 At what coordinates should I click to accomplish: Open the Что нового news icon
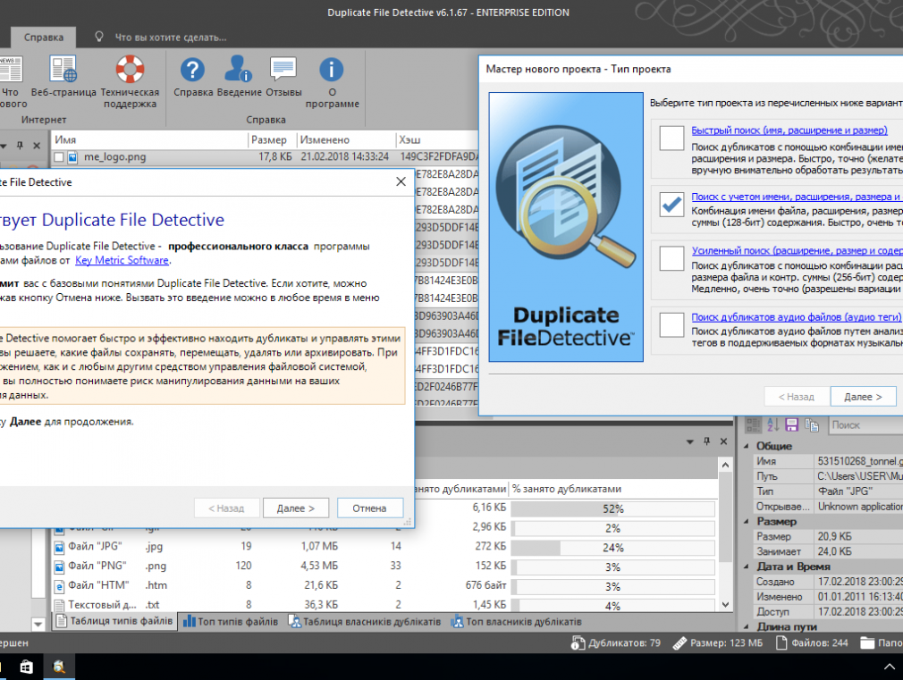[x=11, y=69]
